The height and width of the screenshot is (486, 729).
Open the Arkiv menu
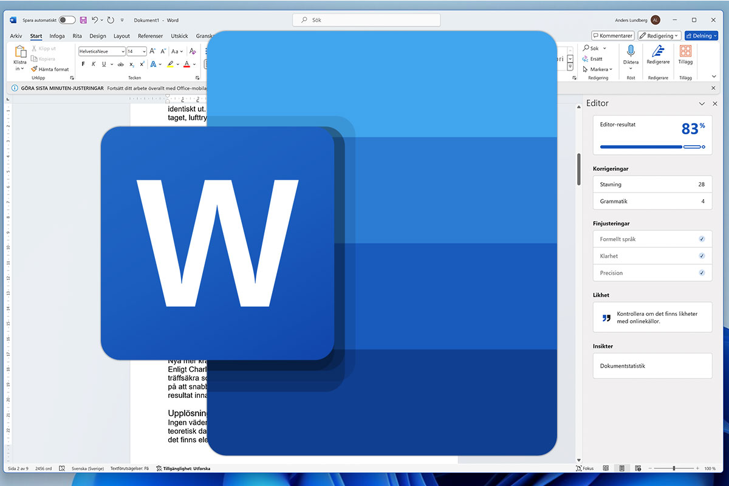click(16, 36)
